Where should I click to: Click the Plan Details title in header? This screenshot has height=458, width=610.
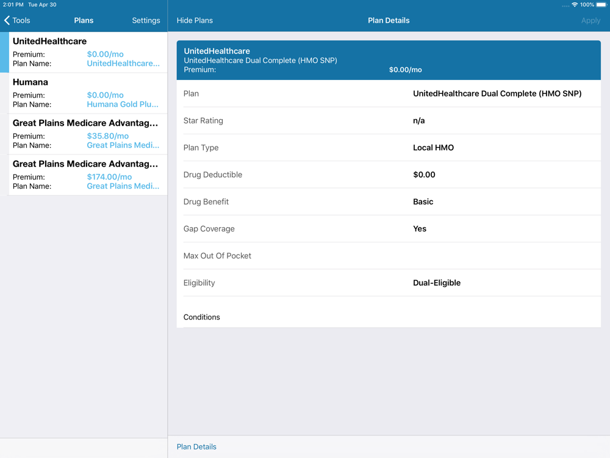389,20
